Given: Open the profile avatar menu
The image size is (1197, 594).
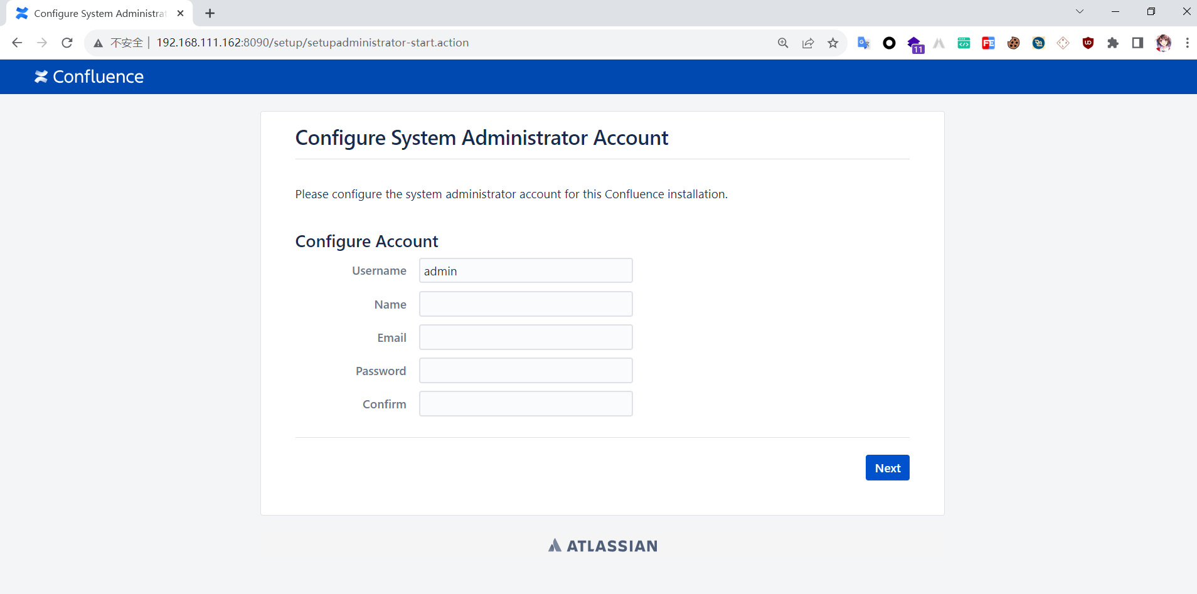Looking at the screenshot, I should click(1163, 43).
